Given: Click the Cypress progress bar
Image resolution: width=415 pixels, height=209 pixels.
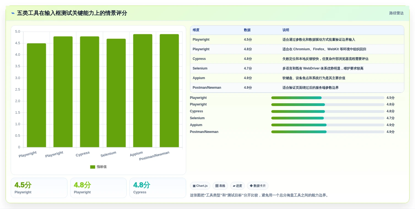Looking at the screenshot, I should point(328,112).
